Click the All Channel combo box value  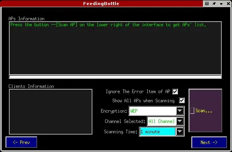pos(162,121)
